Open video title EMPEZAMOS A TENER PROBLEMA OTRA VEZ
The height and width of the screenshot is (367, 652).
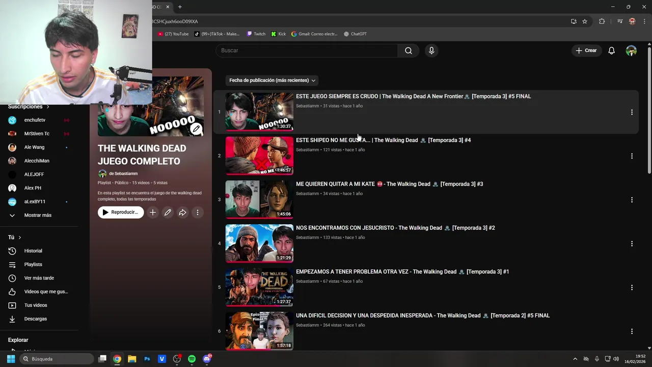click(402, 272)
